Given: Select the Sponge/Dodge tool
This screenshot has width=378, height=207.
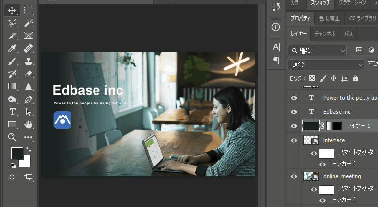Looking at the screenshot, I should point(12,99).
